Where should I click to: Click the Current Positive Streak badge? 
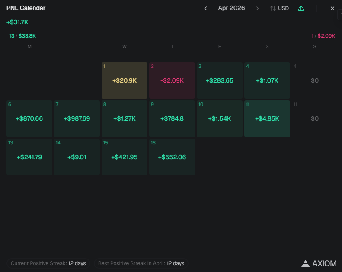point(48,263)
